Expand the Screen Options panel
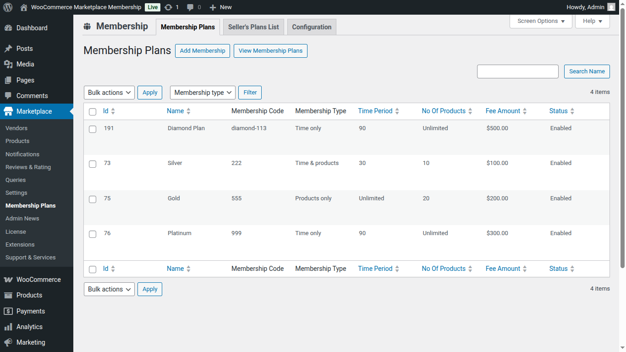The image size is (626, 352). [541, 21]
